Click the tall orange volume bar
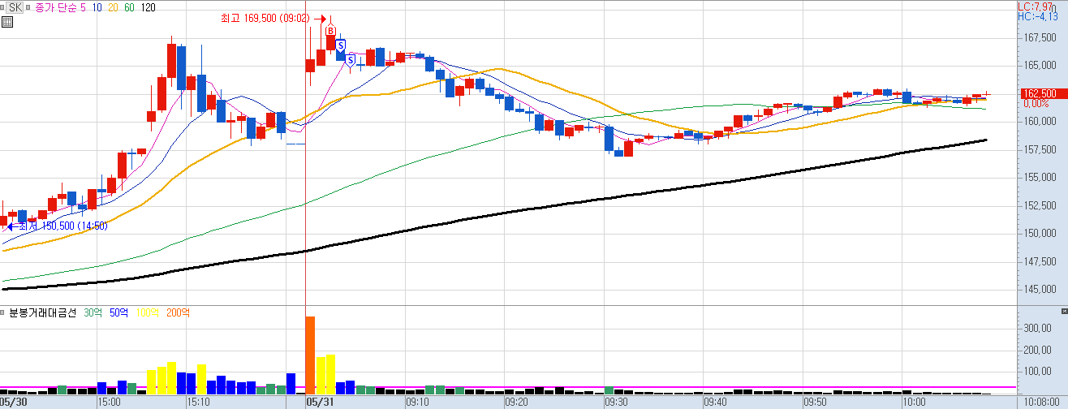Screen dimensions: 1068x409 [x=309, y=355]
